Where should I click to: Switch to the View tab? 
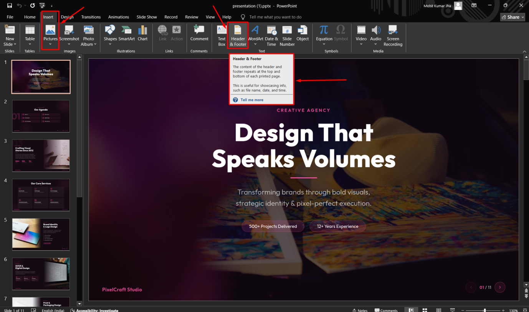[210, 17]
